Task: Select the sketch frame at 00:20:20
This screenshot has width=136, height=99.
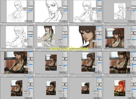Action: tap(86, 11)
